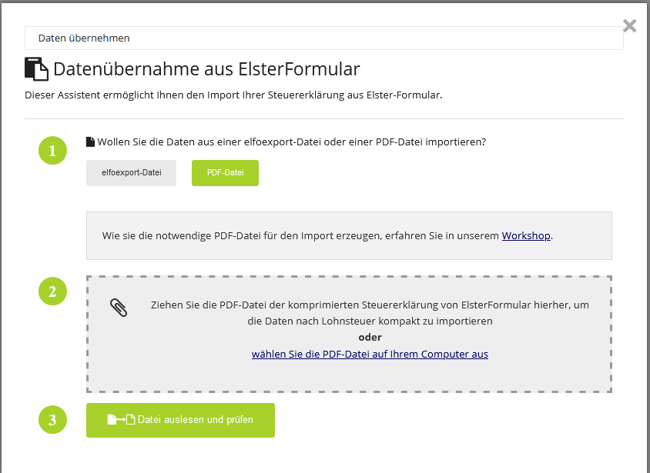The width and height of the screenshot is (650, 473).
Task: Close the Datenübernahme dialog with the X
Action: coord(630,25)
